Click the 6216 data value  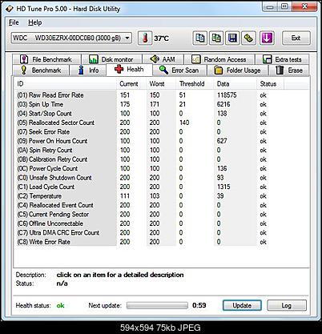click(x=223, y=104)
